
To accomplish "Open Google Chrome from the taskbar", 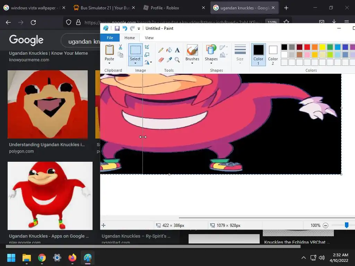I will pyautogui.click(x=42, y=258).
